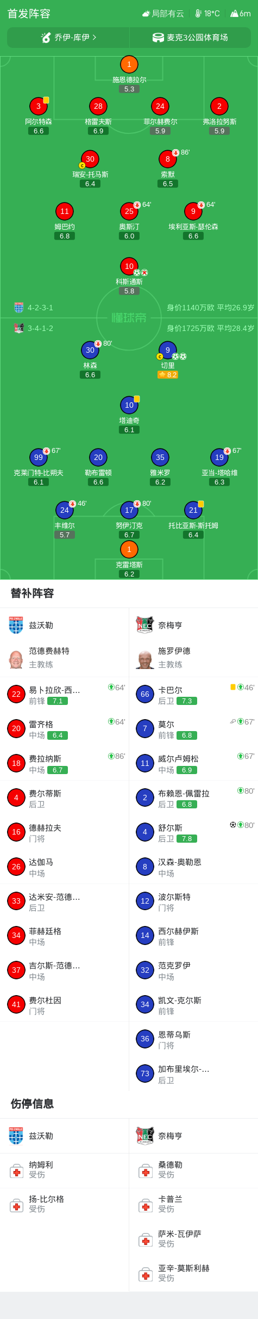Tap the weather 局部有云 indicator

(x=163, y=14)
